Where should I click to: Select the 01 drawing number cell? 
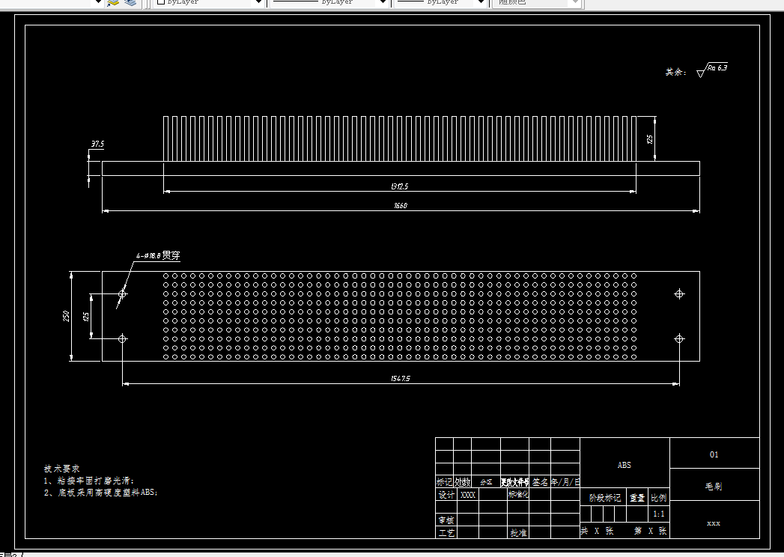714,454
